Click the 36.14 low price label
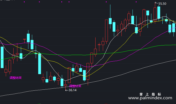The height and width of the screenshot is (104, 176). tap(72, 90)
